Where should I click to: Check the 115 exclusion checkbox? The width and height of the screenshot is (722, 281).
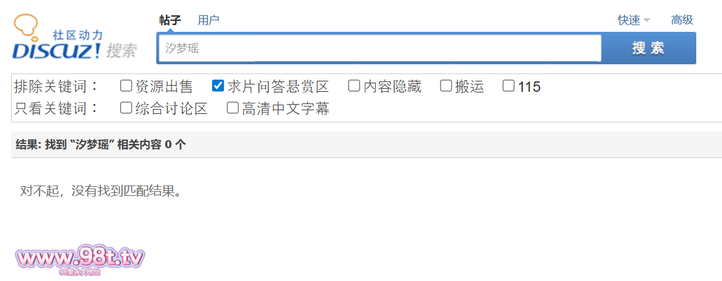point(508,86)
